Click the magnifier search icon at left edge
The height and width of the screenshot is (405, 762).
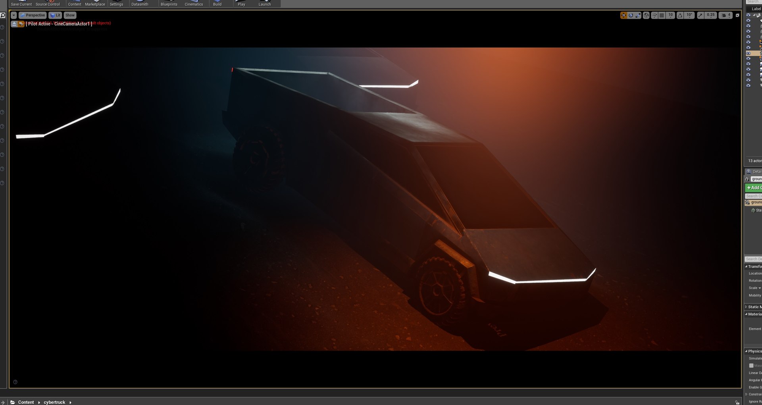(x=3, y=15)
